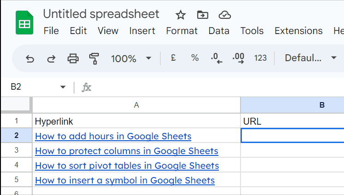This screenshot has width=344, height=195.
Task: Format as currency with pound icon
Action: [x=173, y=58]
